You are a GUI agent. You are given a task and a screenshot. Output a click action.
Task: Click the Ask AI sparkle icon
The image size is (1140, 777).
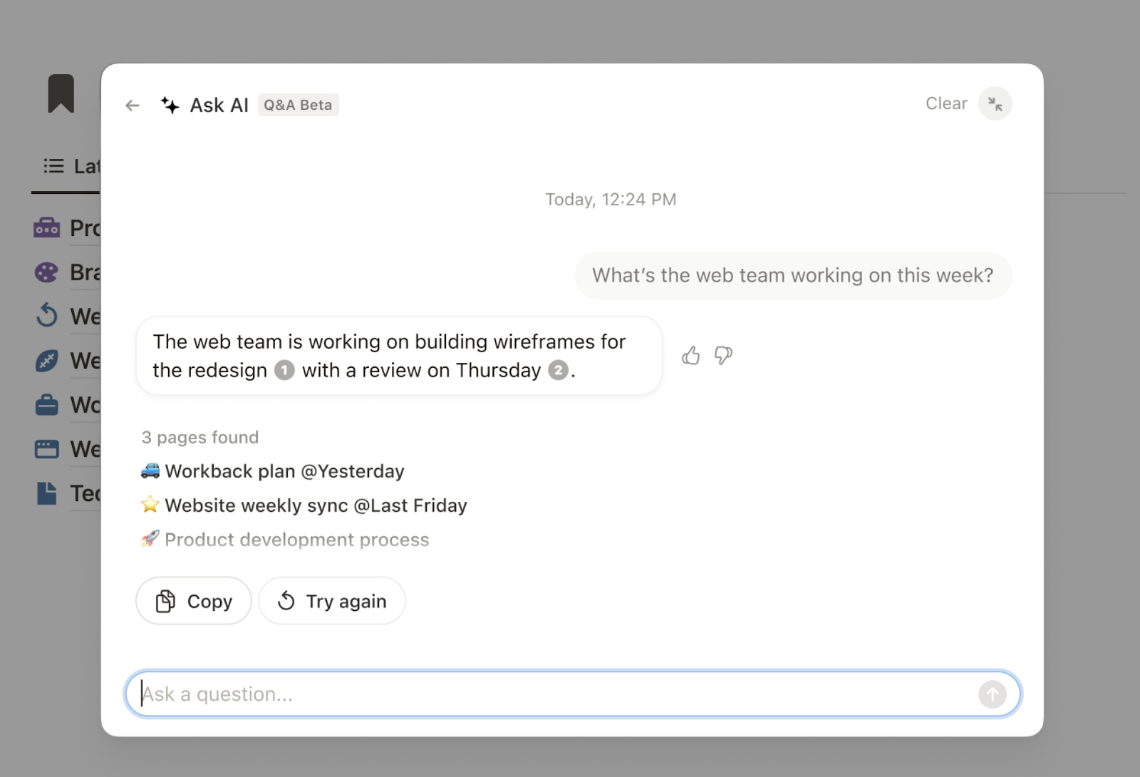point(170,106)
